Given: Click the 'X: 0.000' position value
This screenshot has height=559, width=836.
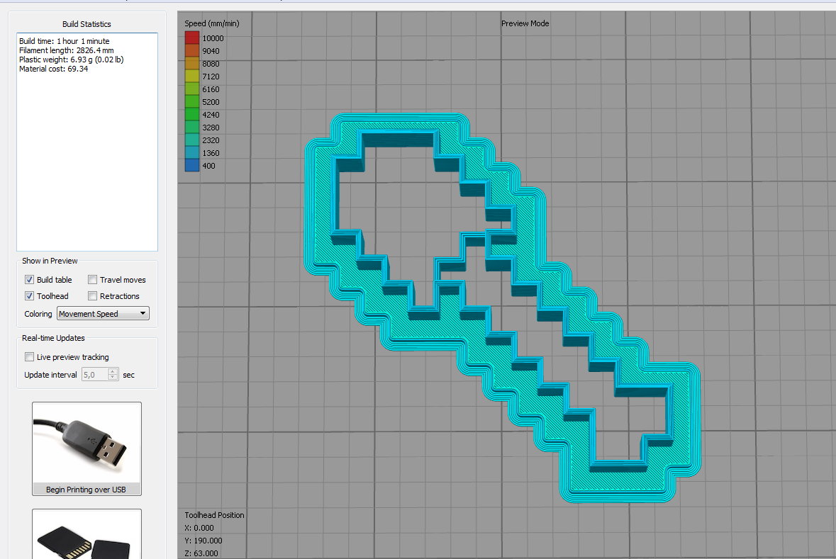Looking at the screenshot, I should click(199, 528).
